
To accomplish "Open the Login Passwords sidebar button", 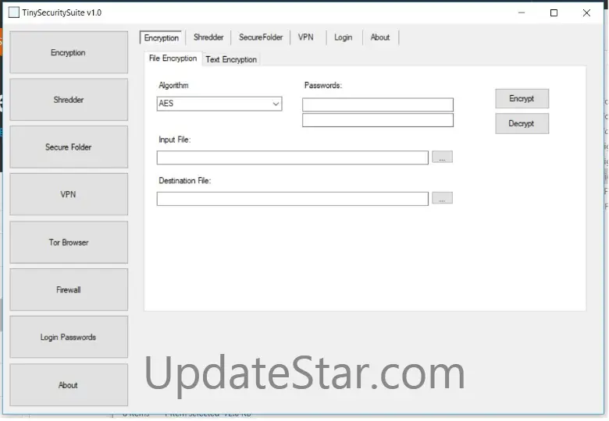I will tap(69, 337).
